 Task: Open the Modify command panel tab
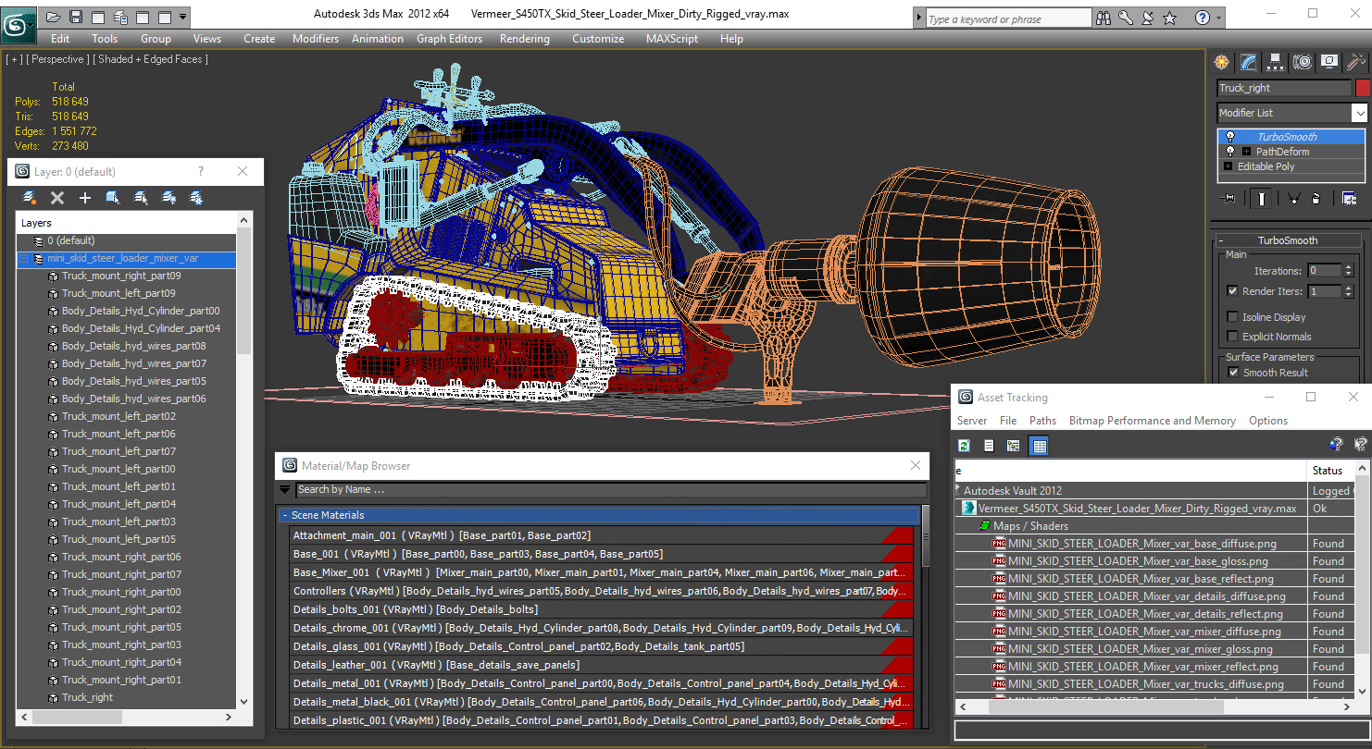(x=1249, y=62)
